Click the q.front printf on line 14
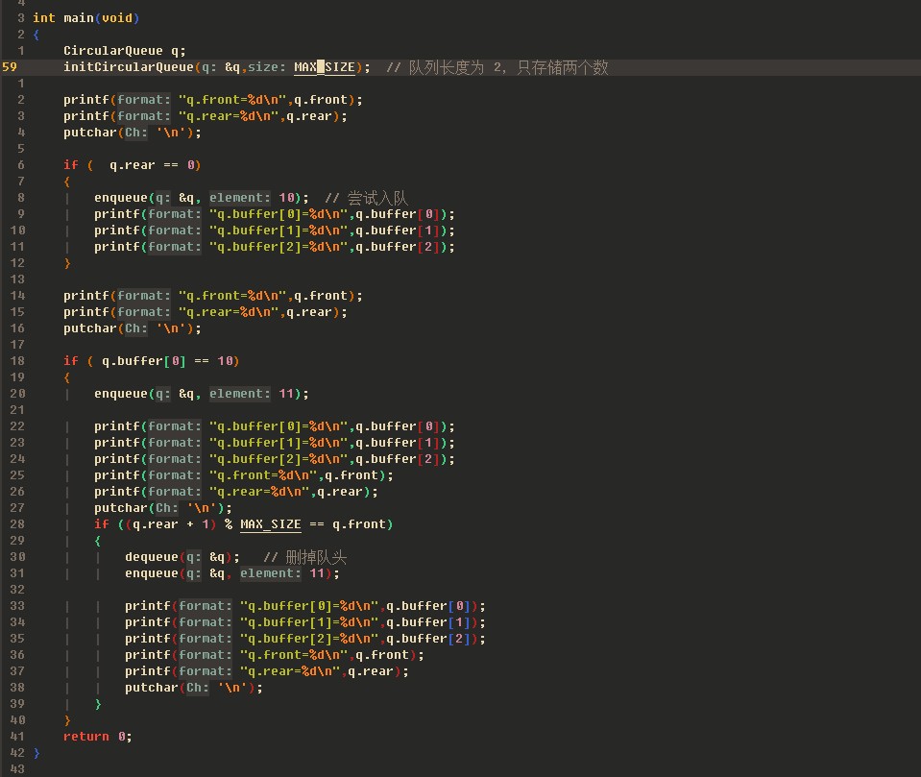 tap(213, 296)
